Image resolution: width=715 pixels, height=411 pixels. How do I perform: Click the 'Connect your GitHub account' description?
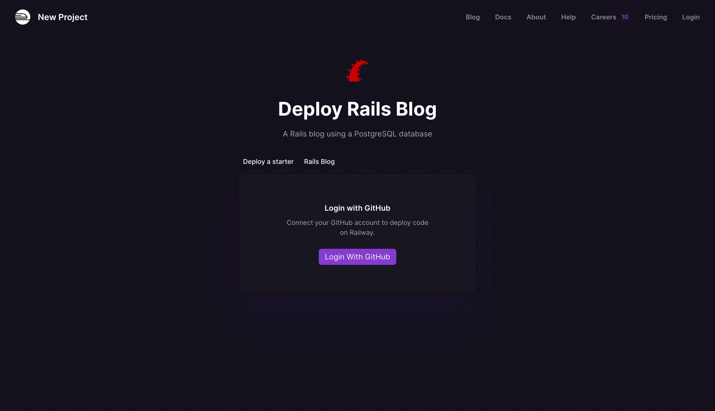click(357, 227)
